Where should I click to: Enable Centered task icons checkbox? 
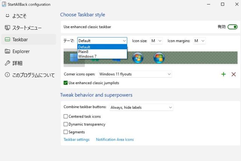click(x=66, y=116)
